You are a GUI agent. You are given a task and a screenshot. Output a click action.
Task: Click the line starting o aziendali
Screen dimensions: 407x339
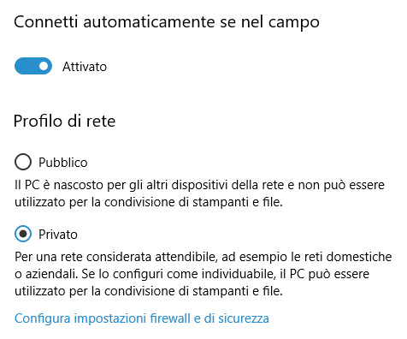coord(192,274)
